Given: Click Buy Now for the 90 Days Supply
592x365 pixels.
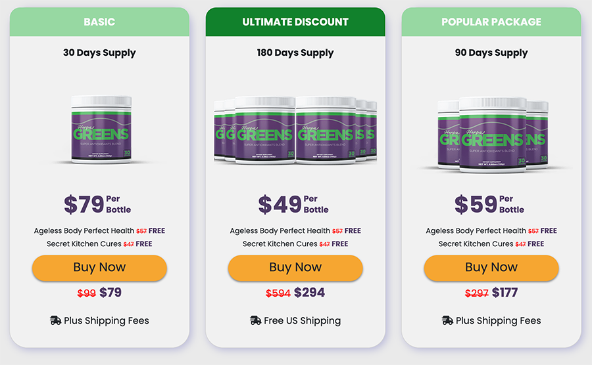Looking at the screenshot, I should (x=491, y=268).
